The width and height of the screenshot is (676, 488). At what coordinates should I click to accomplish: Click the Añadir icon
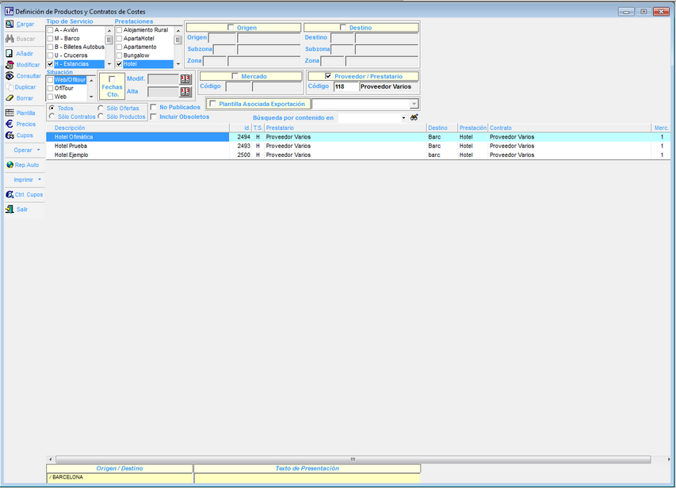10,53
